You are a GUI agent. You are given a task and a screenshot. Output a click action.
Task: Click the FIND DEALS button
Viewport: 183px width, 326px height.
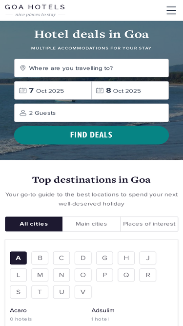(92, 135)
